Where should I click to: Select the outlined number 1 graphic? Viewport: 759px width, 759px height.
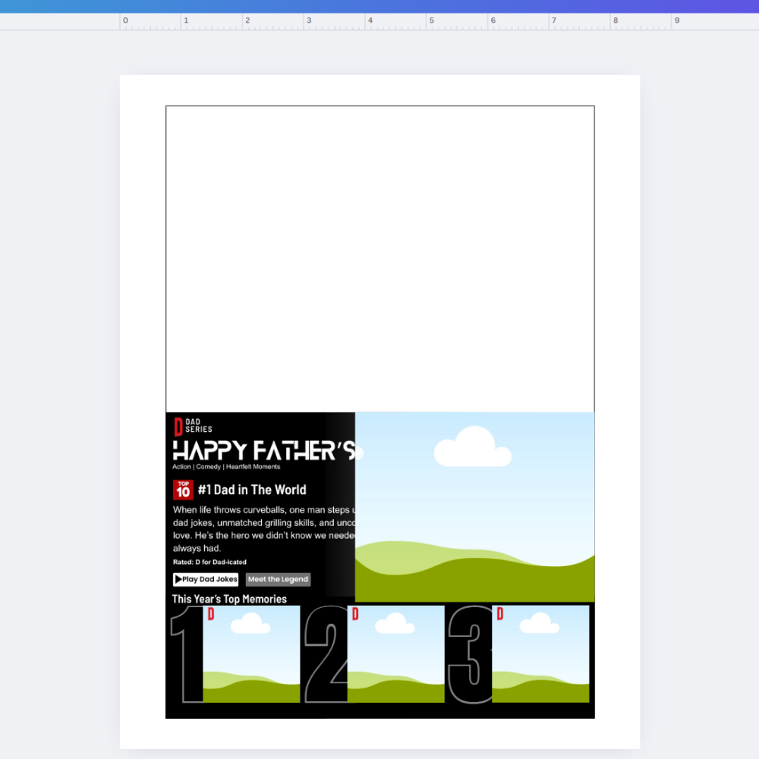(x=187, y=654)
